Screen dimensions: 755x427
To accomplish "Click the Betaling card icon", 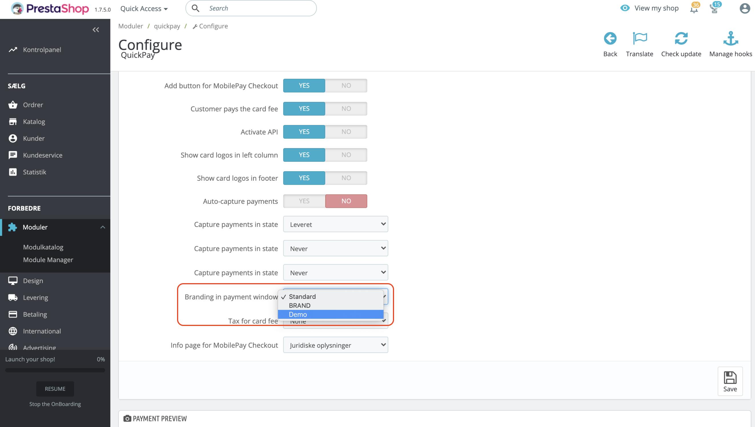I will [x=13, y=314].
